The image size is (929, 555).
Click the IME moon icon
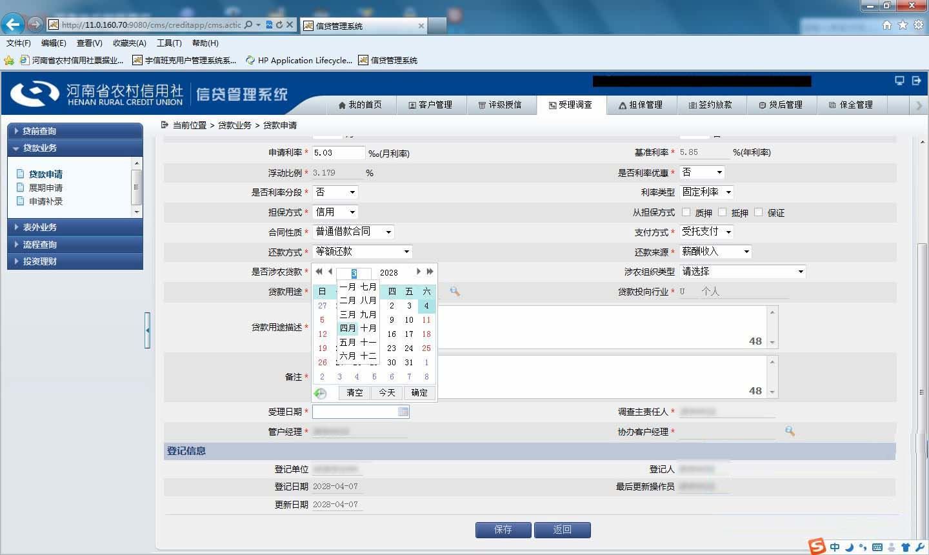[849, 547]
